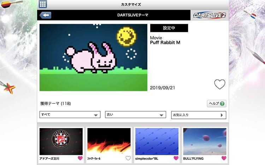Image resolution: width=265 pixels, height=165 pixels.
Task: Unfavorite BULL*FLYING with its pink heart
Action: tap(224, 158)
